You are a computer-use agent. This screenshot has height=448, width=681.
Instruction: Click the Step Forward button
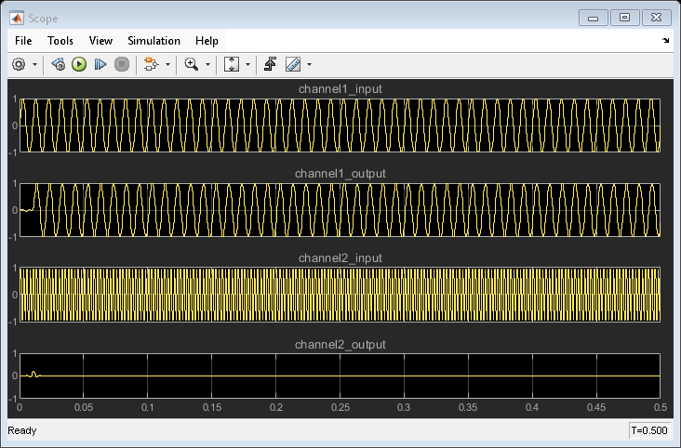pyautogui.click(x=100, y=65)
